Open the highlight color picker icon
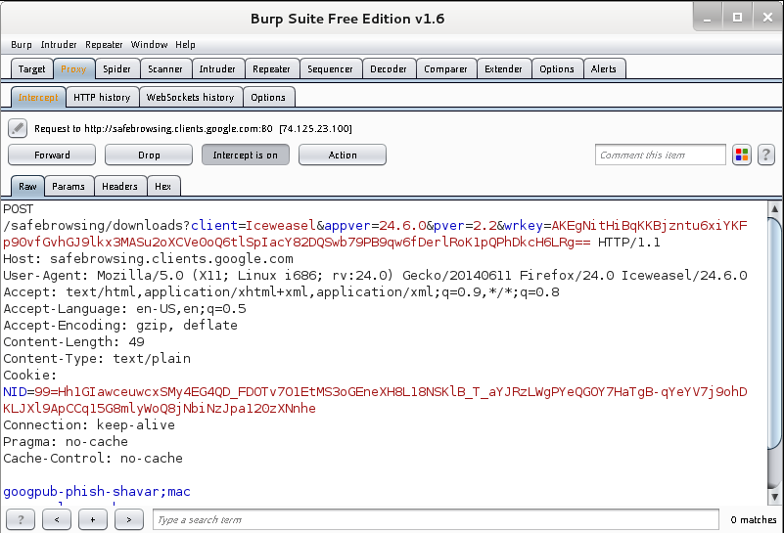Image resolution: width=784 pixels, height=533 pixels. click(742, 155)
